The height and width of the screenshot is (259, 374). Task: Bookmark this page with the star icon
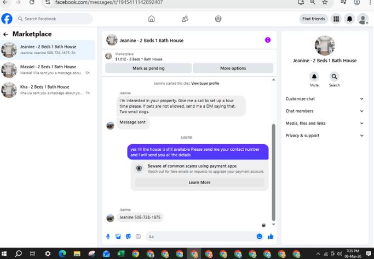325,2
